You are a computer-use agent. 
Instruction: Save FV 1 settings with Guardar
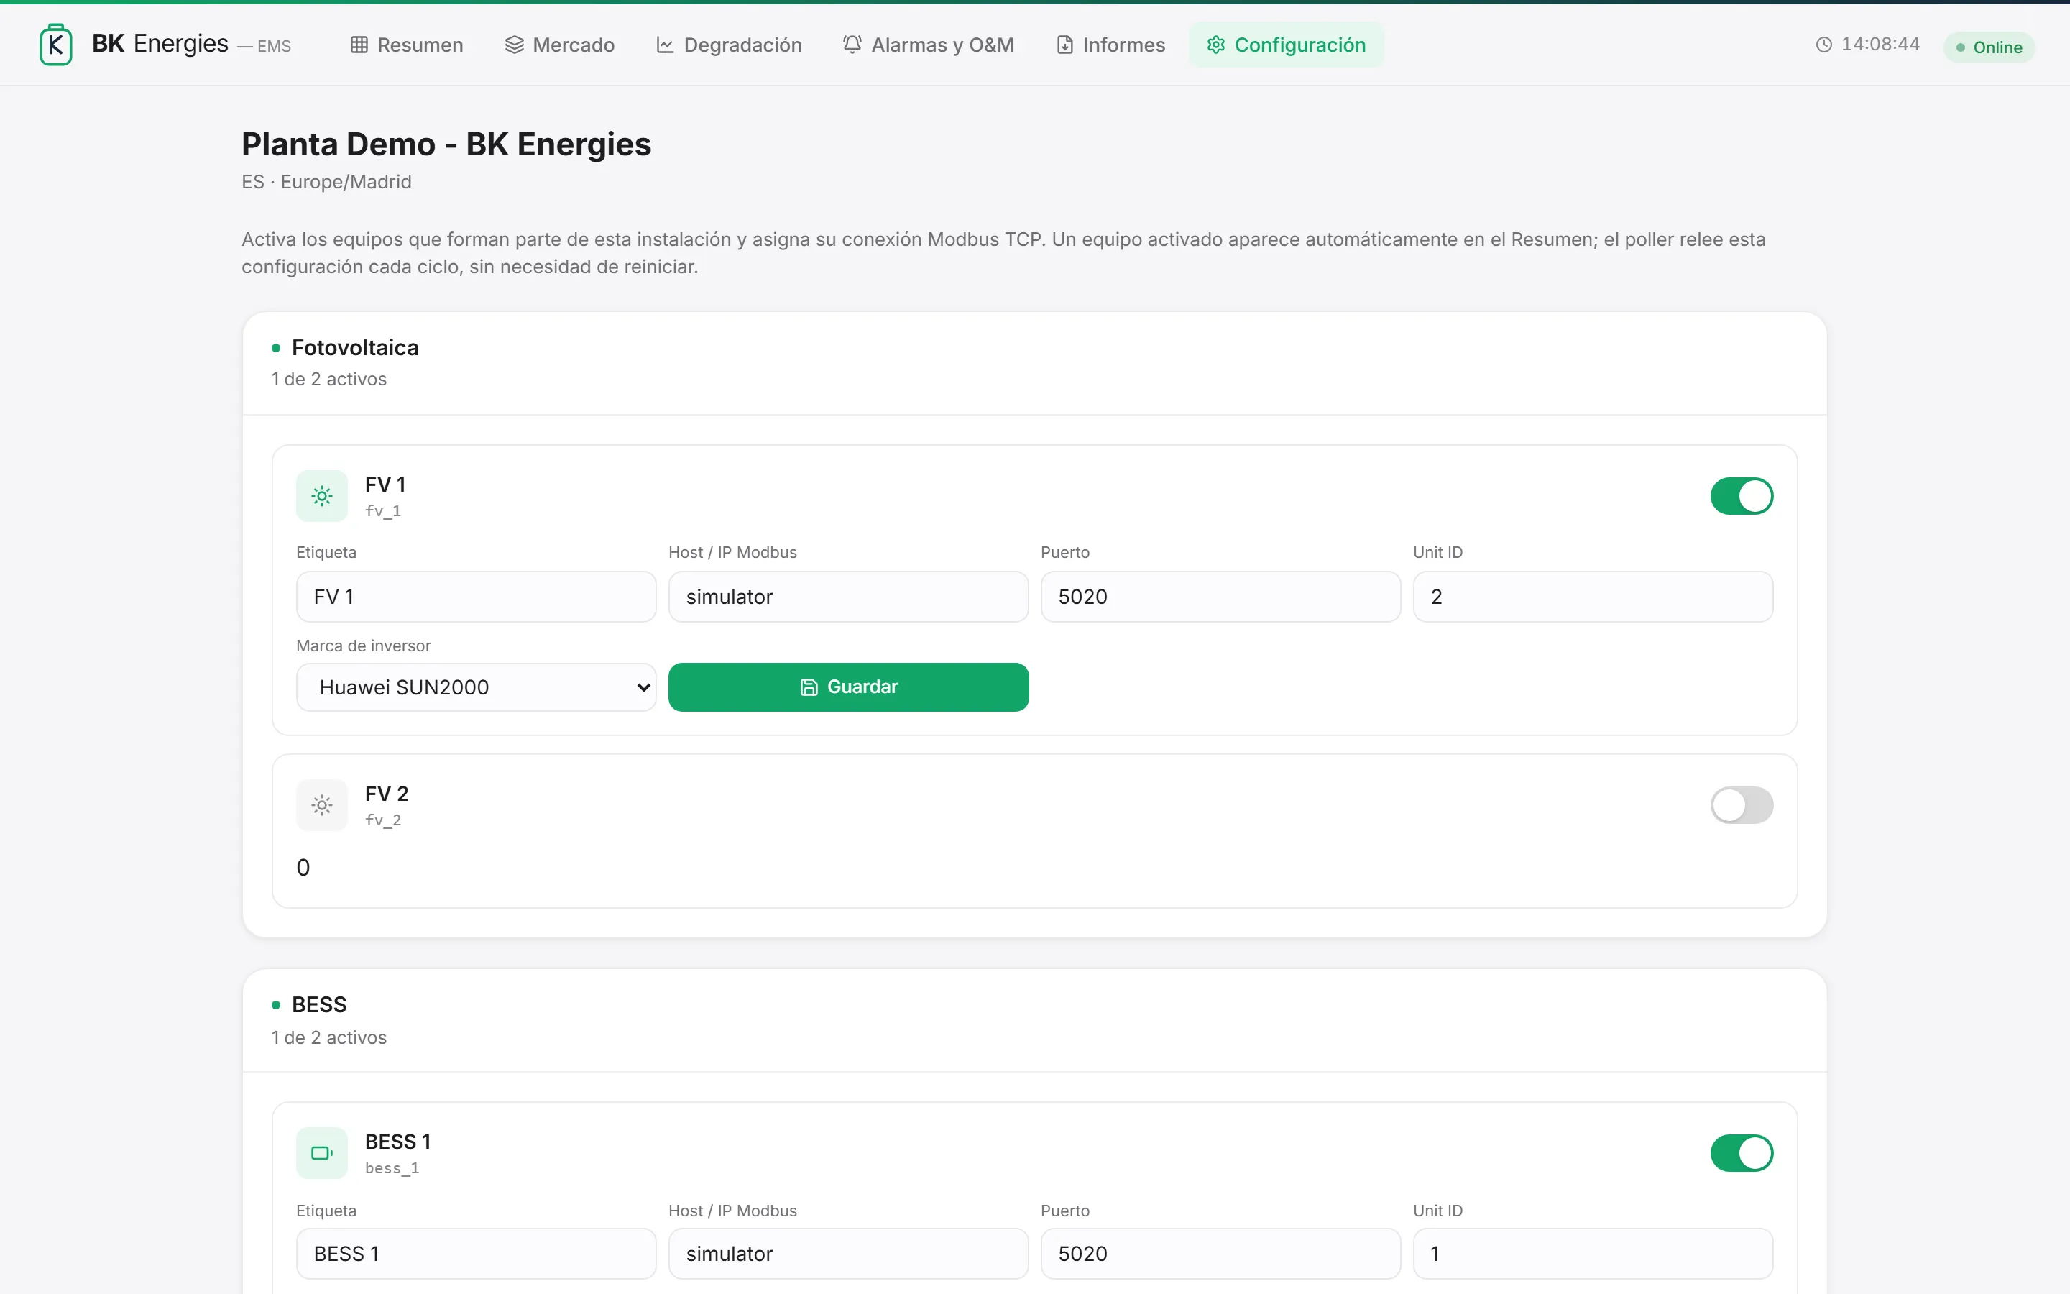click(849, 687)
